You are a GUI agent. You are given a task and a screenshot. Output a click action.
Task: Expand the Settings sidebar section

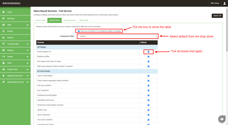(27, 50)
